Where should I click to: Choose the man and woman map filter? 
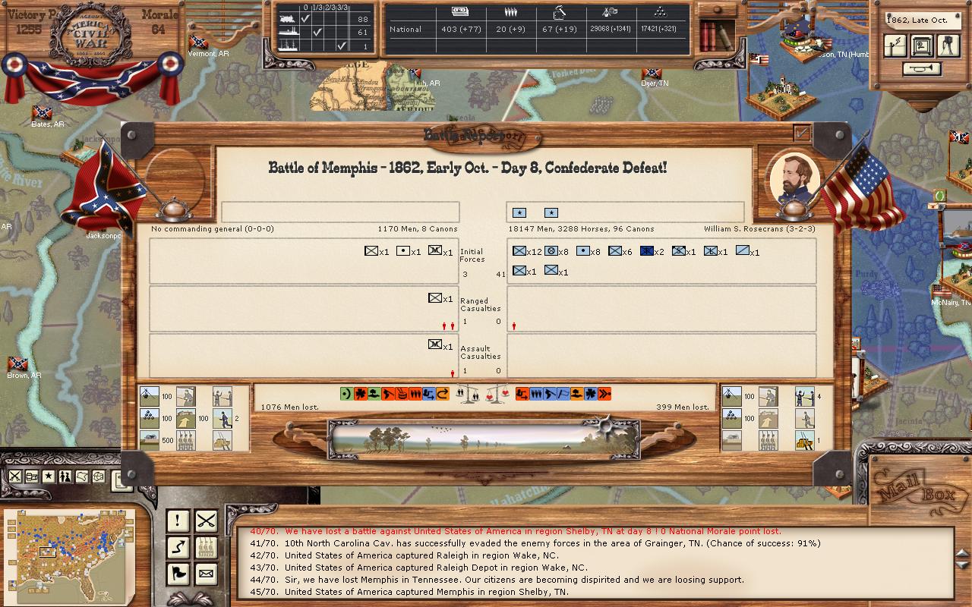(65, 476)
